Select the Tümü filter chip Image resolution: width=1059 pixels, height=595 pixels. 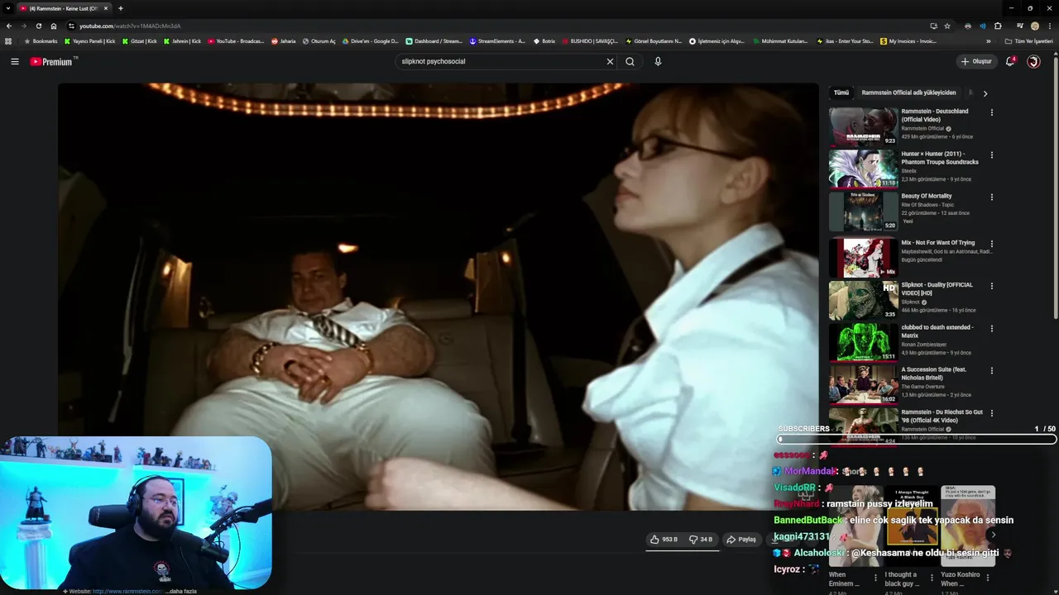[x=841, y=93]
